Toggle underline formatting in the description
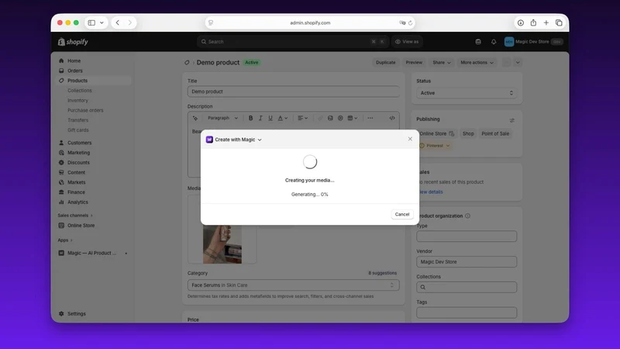The width and height of the screenshot is (620, 349). [270, 118]
